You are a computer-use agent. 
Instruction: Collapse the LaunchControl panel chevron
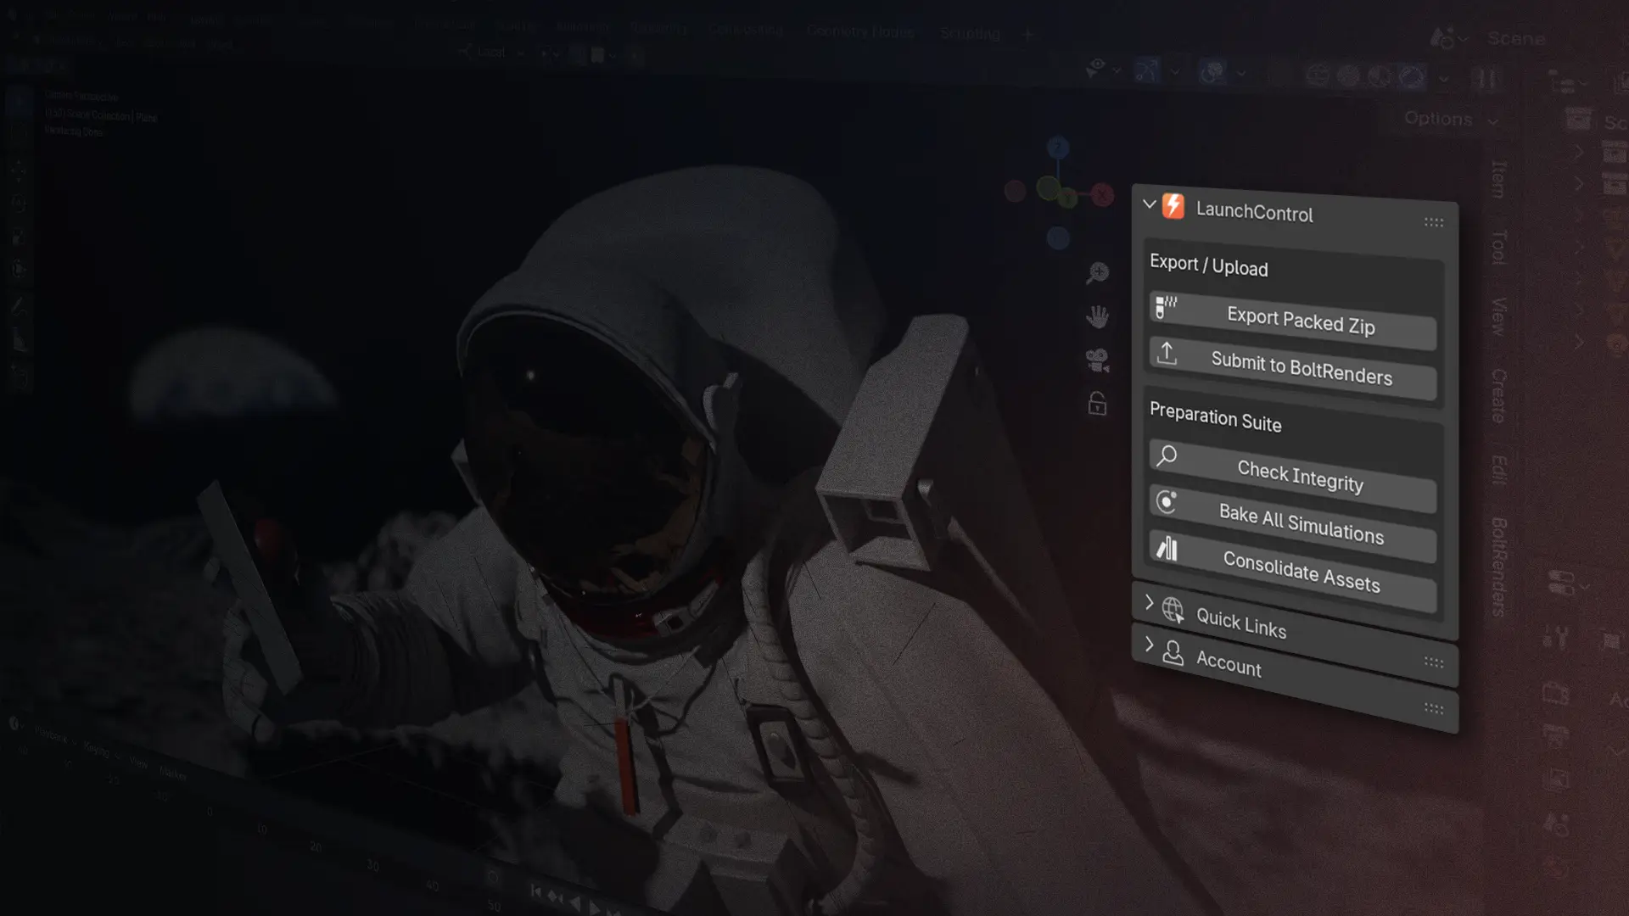tap(1150, 204)
